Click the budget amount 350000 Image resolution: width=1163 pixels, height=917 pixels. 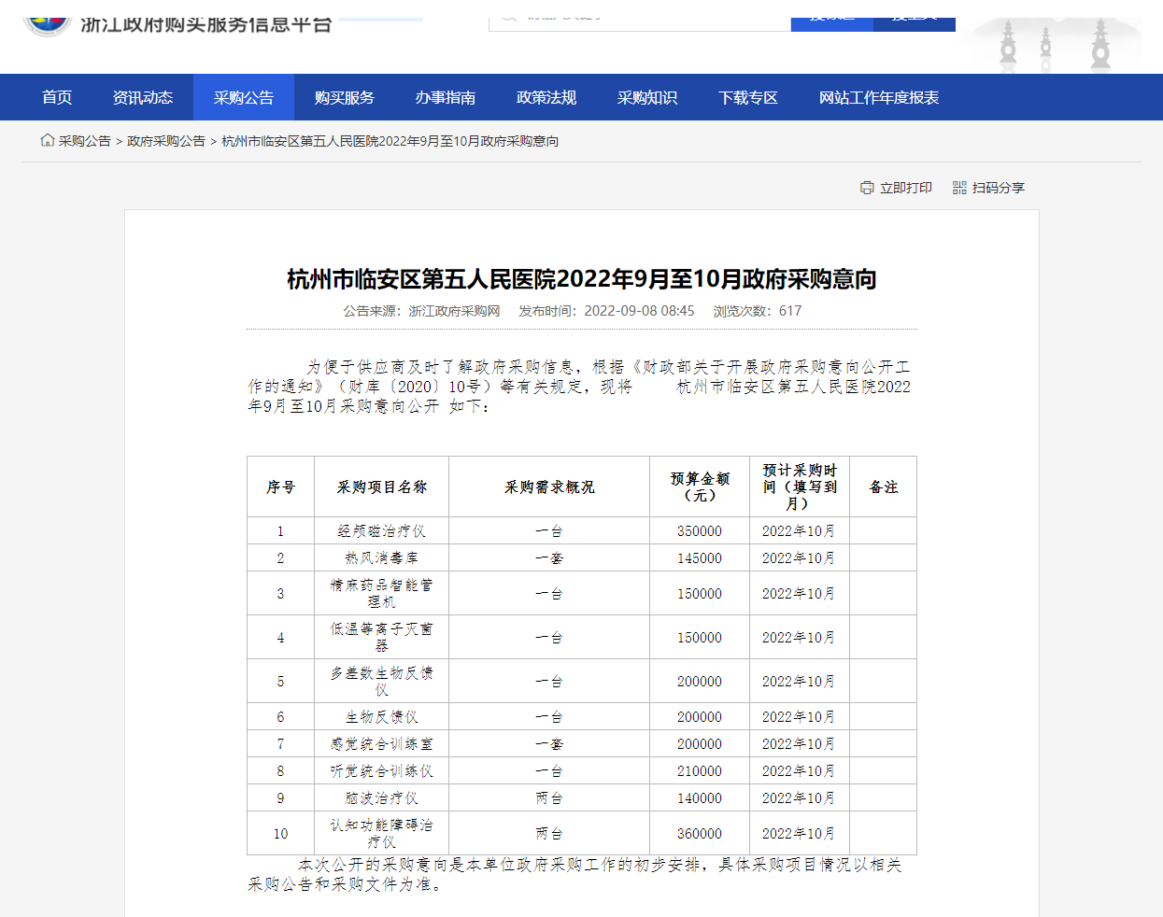click(700, 531)
